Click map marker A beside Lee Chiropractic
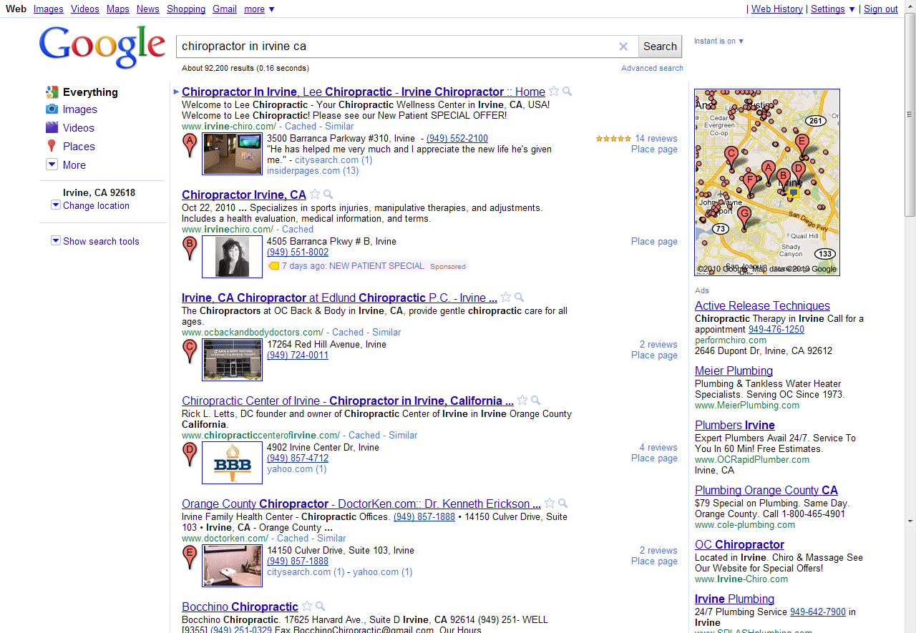This screenshot has height=633, width=916. pyautogui.click(x=190, y=146)
